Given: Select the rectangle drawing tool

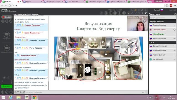Looking at the screenshot, I should [x=139, y=10].
